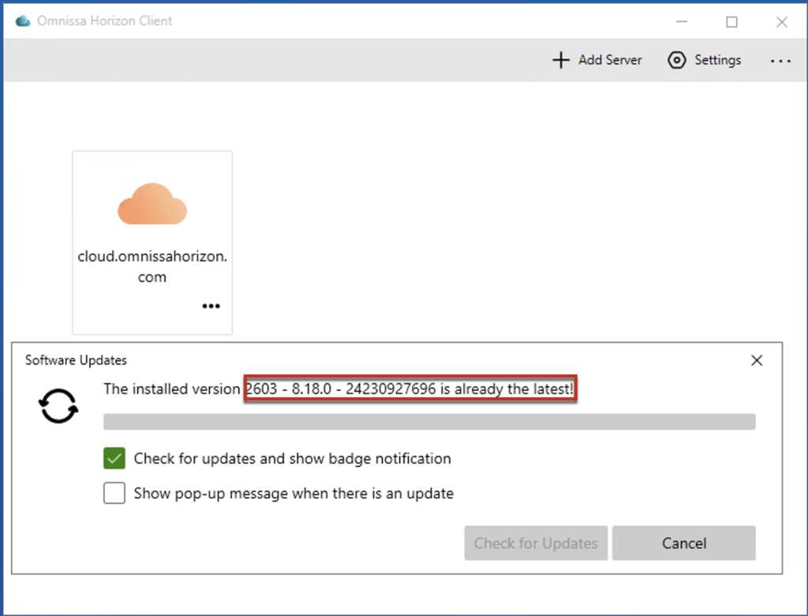808x616 pixels.
Task: Close the Software Updates dialog with X
Action: pyautogui.click(x=757, y=361)
